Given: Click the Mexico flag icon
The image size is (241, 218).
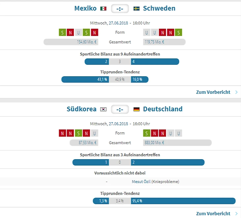Looking at the screenshot, I should (103, 9).
